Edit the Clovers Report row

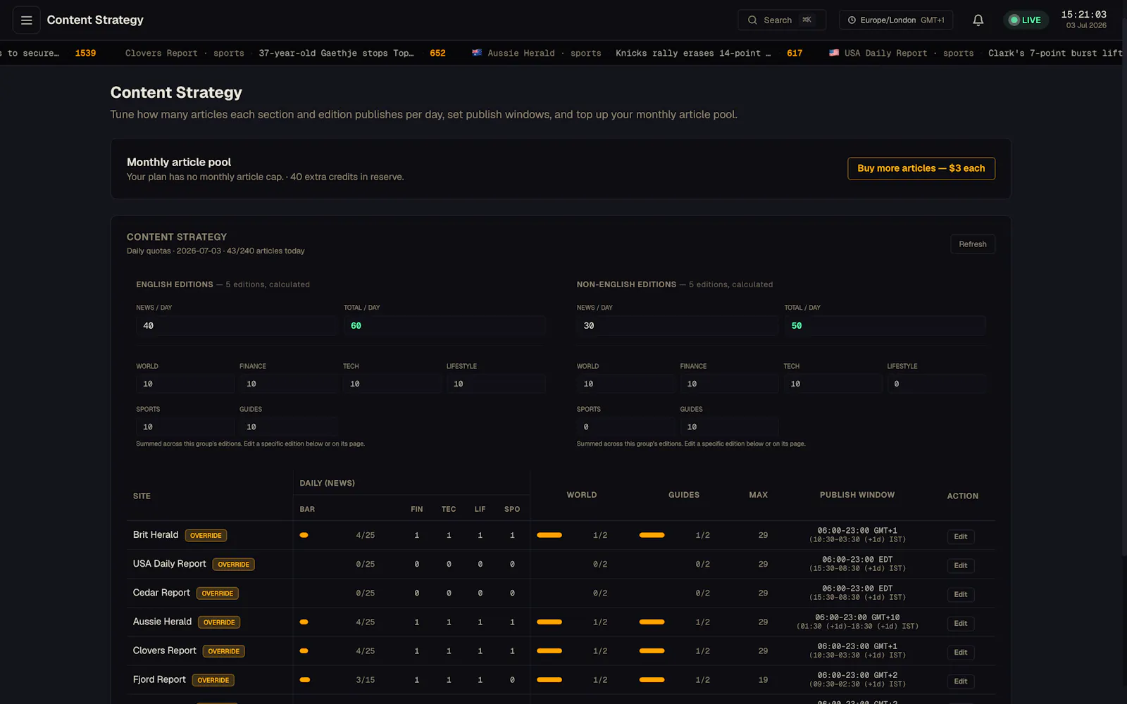pyautogui.click(x=961, y=652)
